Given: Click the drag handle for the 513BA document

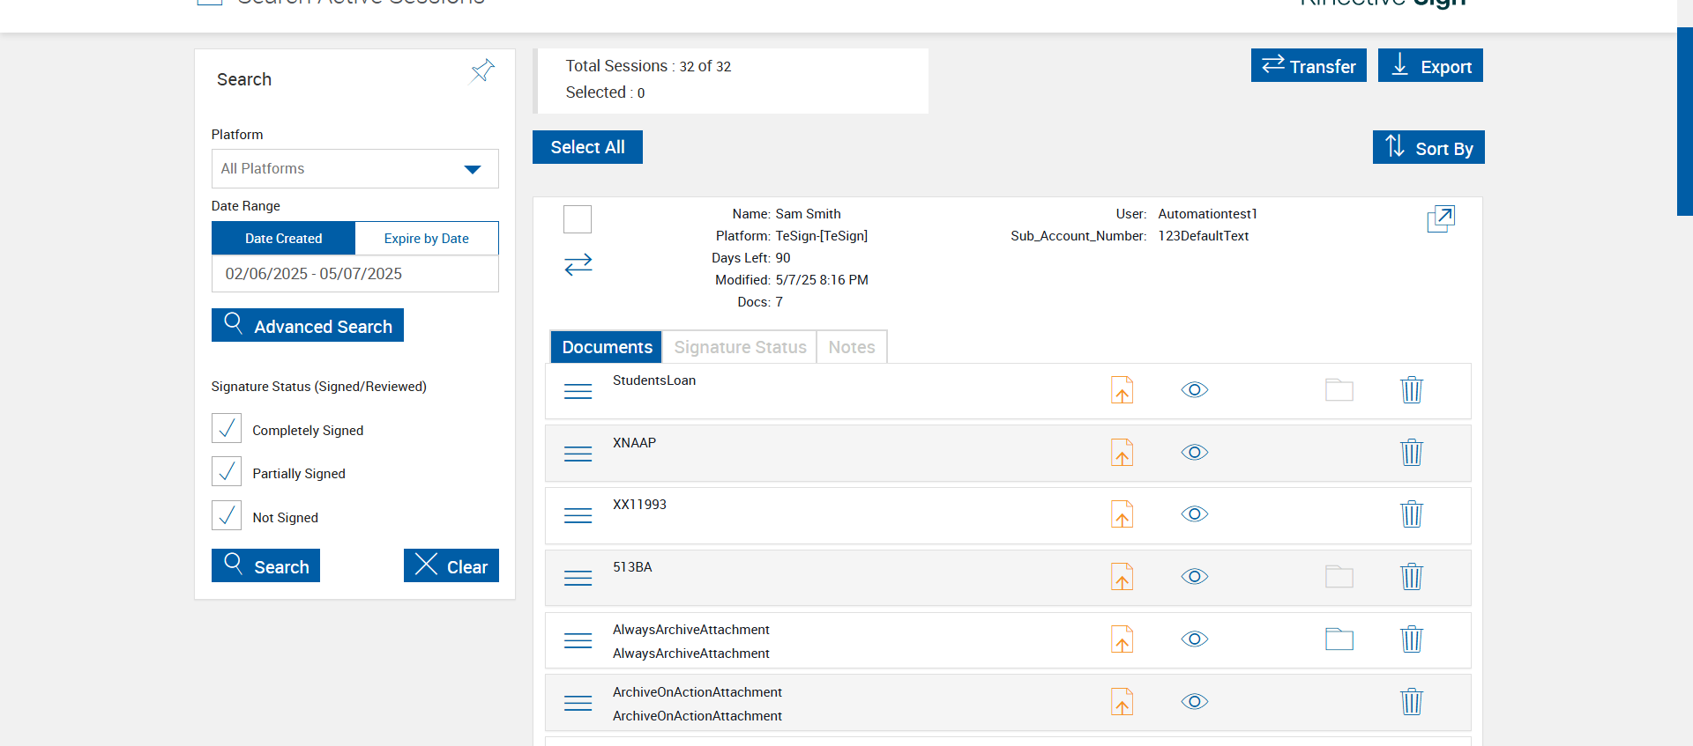Looking at the screenshot, I should coord(578,578).
